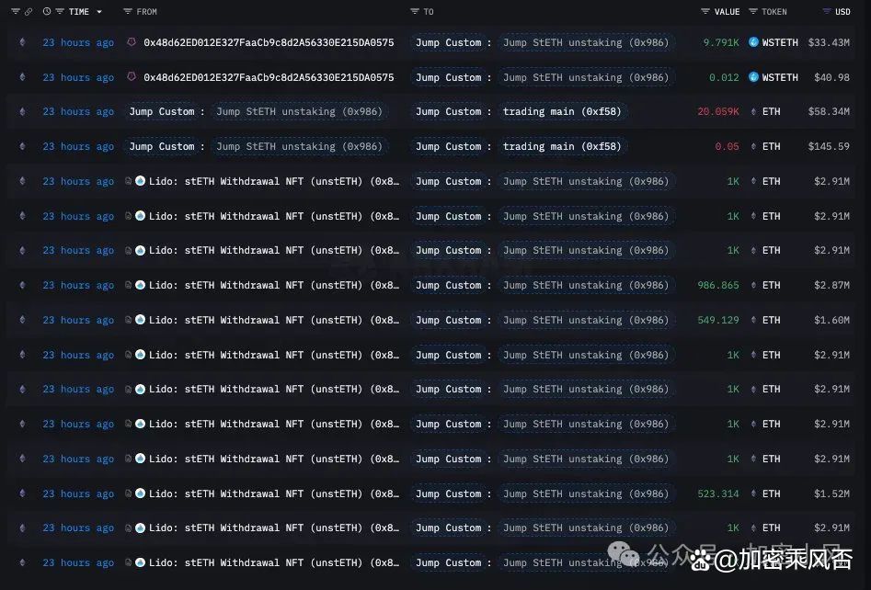Open Jump StETH unstaking tag in $33.43M row
871x590 pixels.
pyautogui.click(x=586, y=43)
